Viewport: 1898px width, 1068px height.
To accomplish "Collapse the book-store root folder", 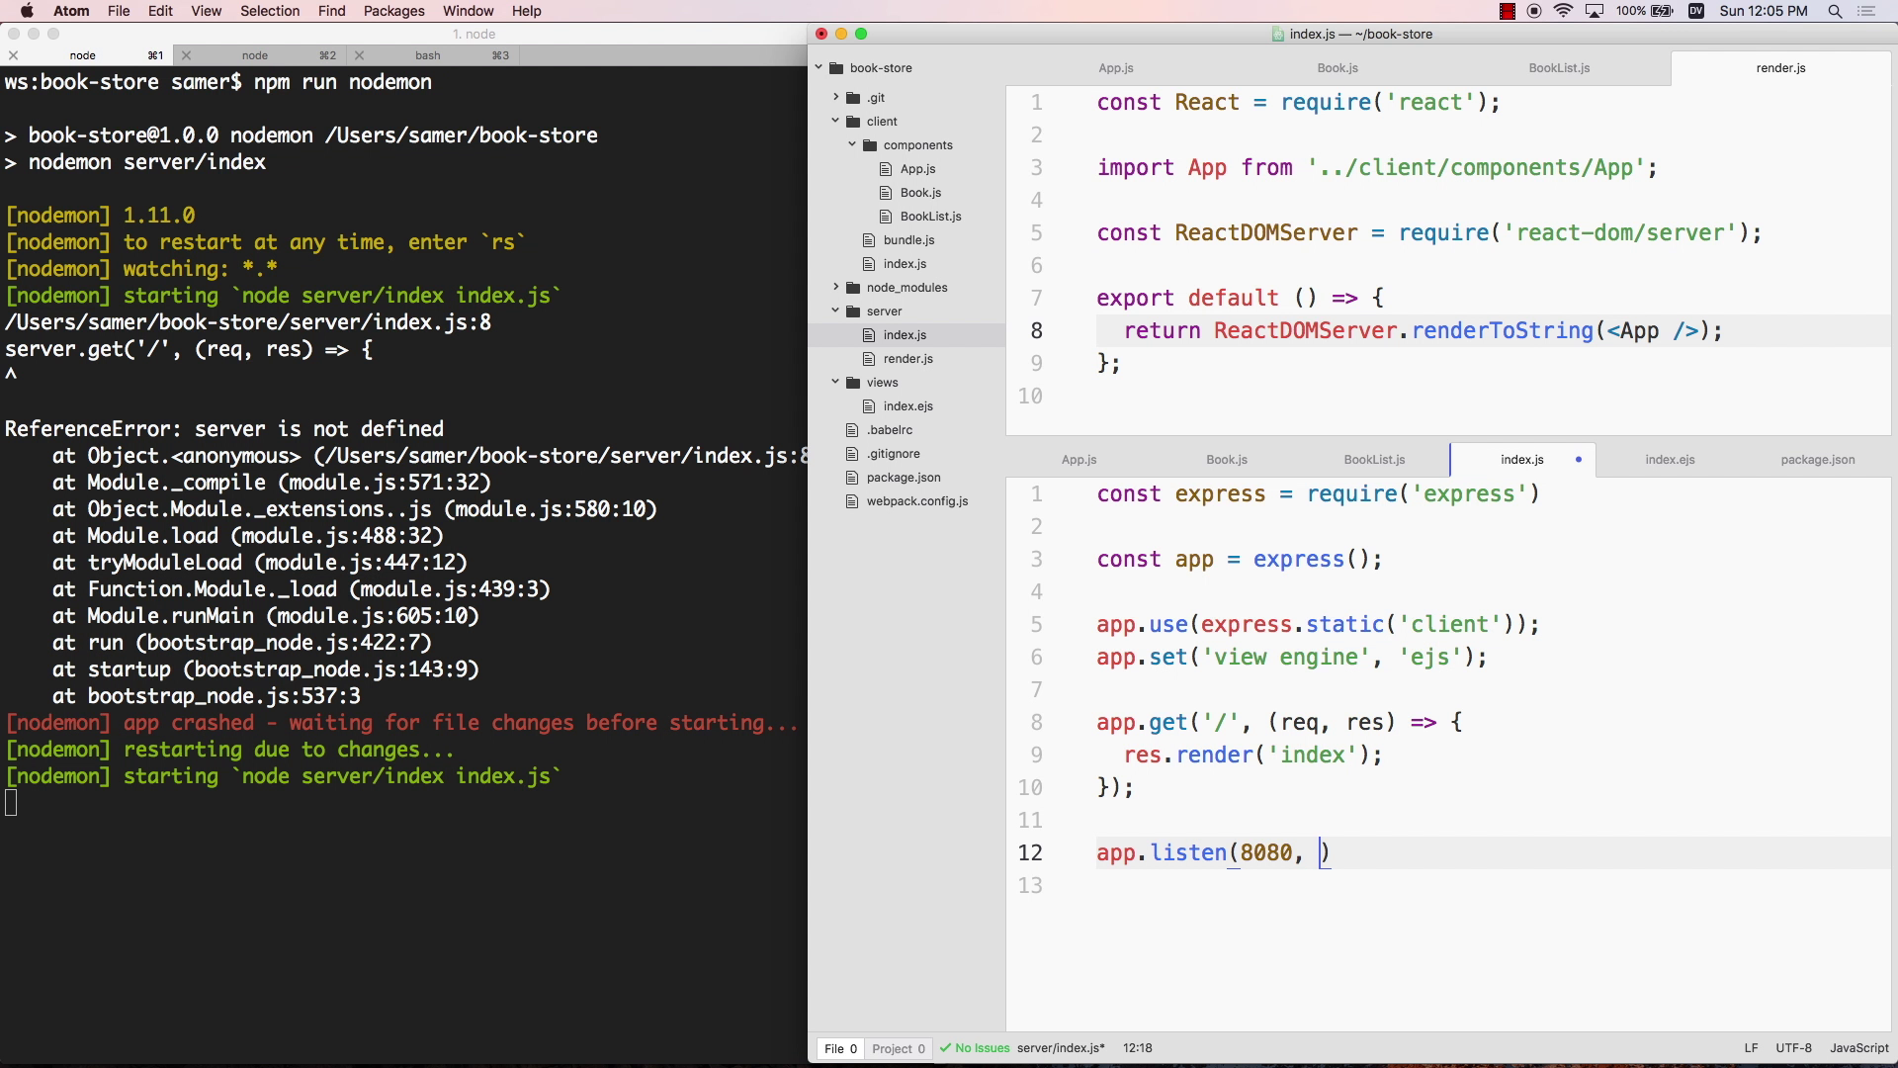I will click(819, 68).
